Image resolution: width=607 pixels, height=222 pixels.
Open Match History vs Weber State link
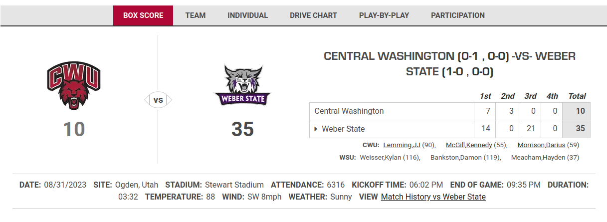click(x=433, y=197)
